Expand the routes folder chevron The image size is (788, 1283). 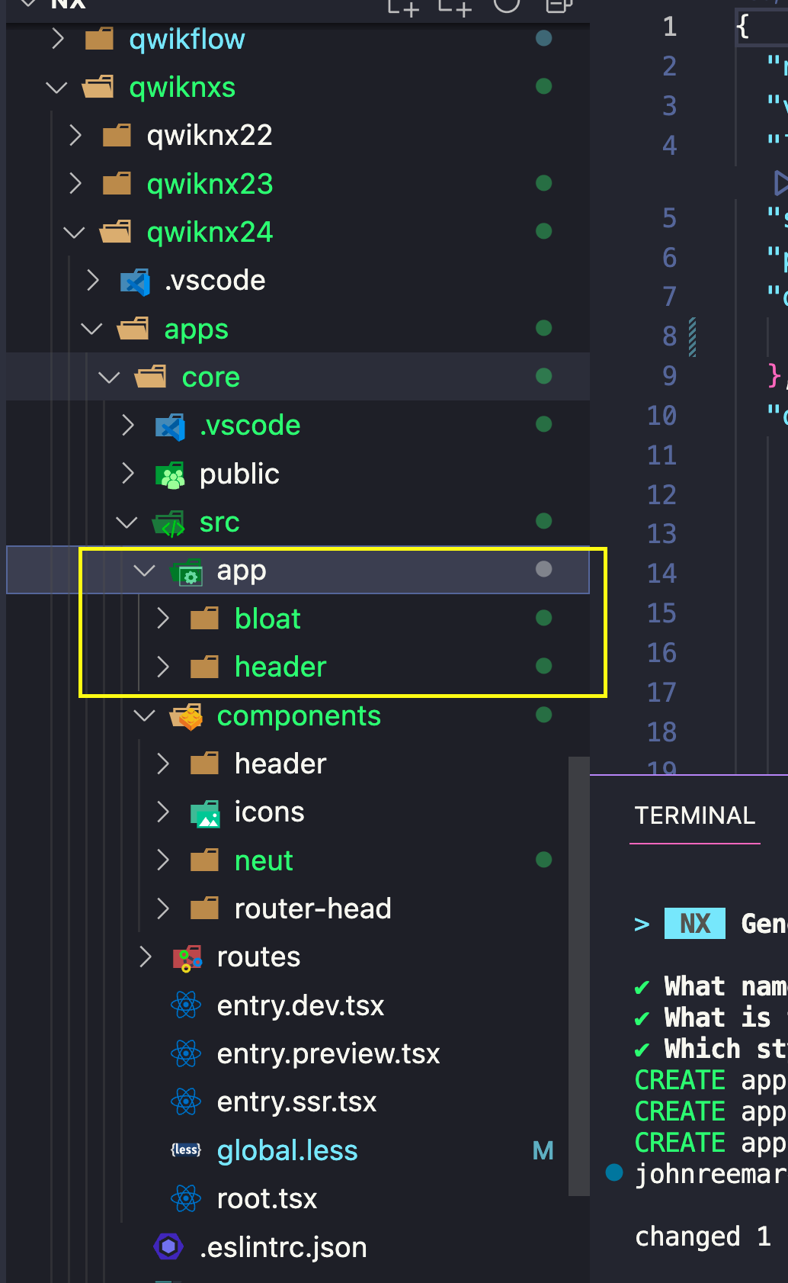(145, 957)
